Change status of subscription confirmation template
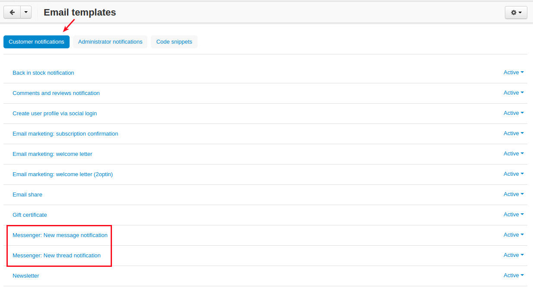Image resolution: width=533 pixels, height=288 pixels. click(x=514, y=133)
